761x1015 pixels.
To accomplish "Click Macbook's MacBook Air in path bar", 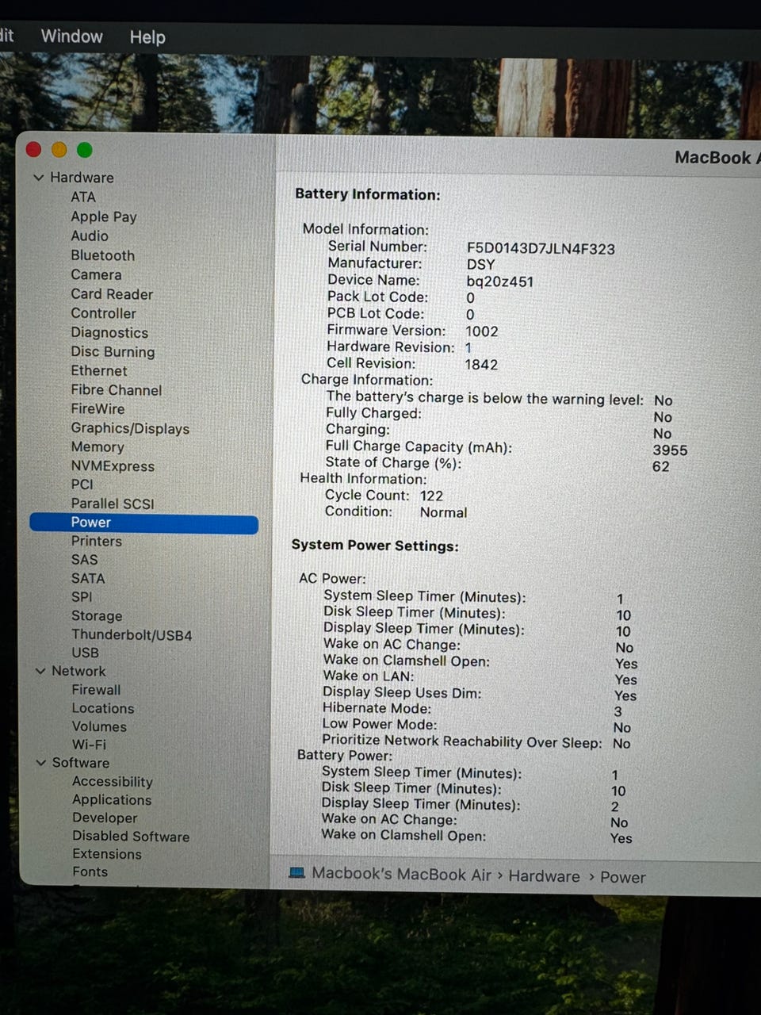I will pos(402,874).
